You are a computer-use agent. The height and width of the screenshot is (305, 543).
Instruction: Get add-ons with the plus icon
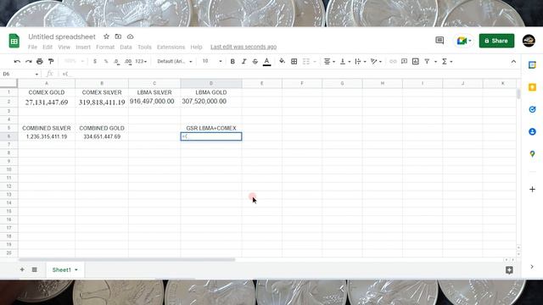(532, 189)
